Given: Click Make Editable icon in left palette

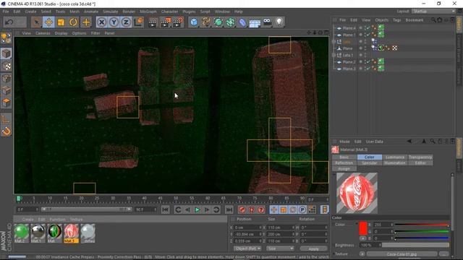Looking at the screenshot, I should pos(6,38).
